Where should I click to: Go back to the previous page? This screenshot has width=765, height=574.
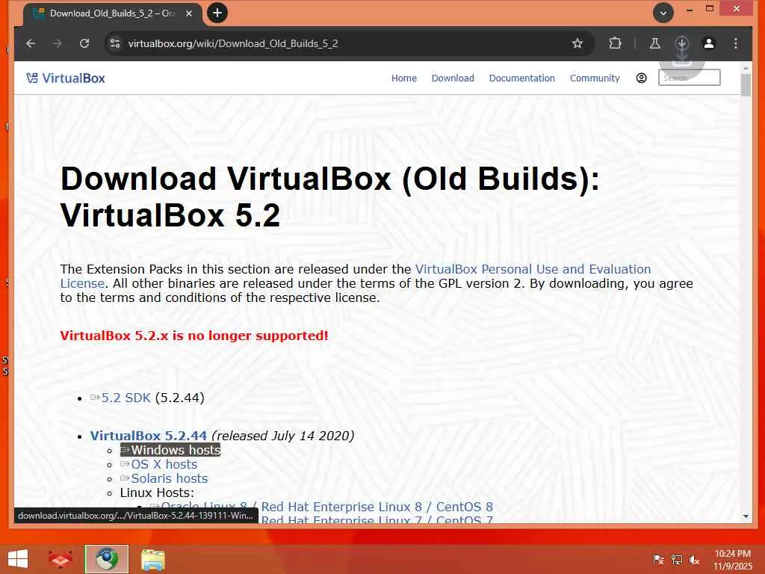coord(31,43)
